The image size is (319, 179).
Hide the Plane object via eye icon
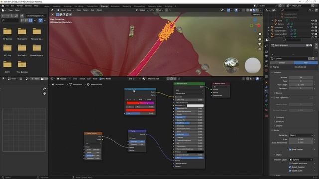(x=312, y=21)
